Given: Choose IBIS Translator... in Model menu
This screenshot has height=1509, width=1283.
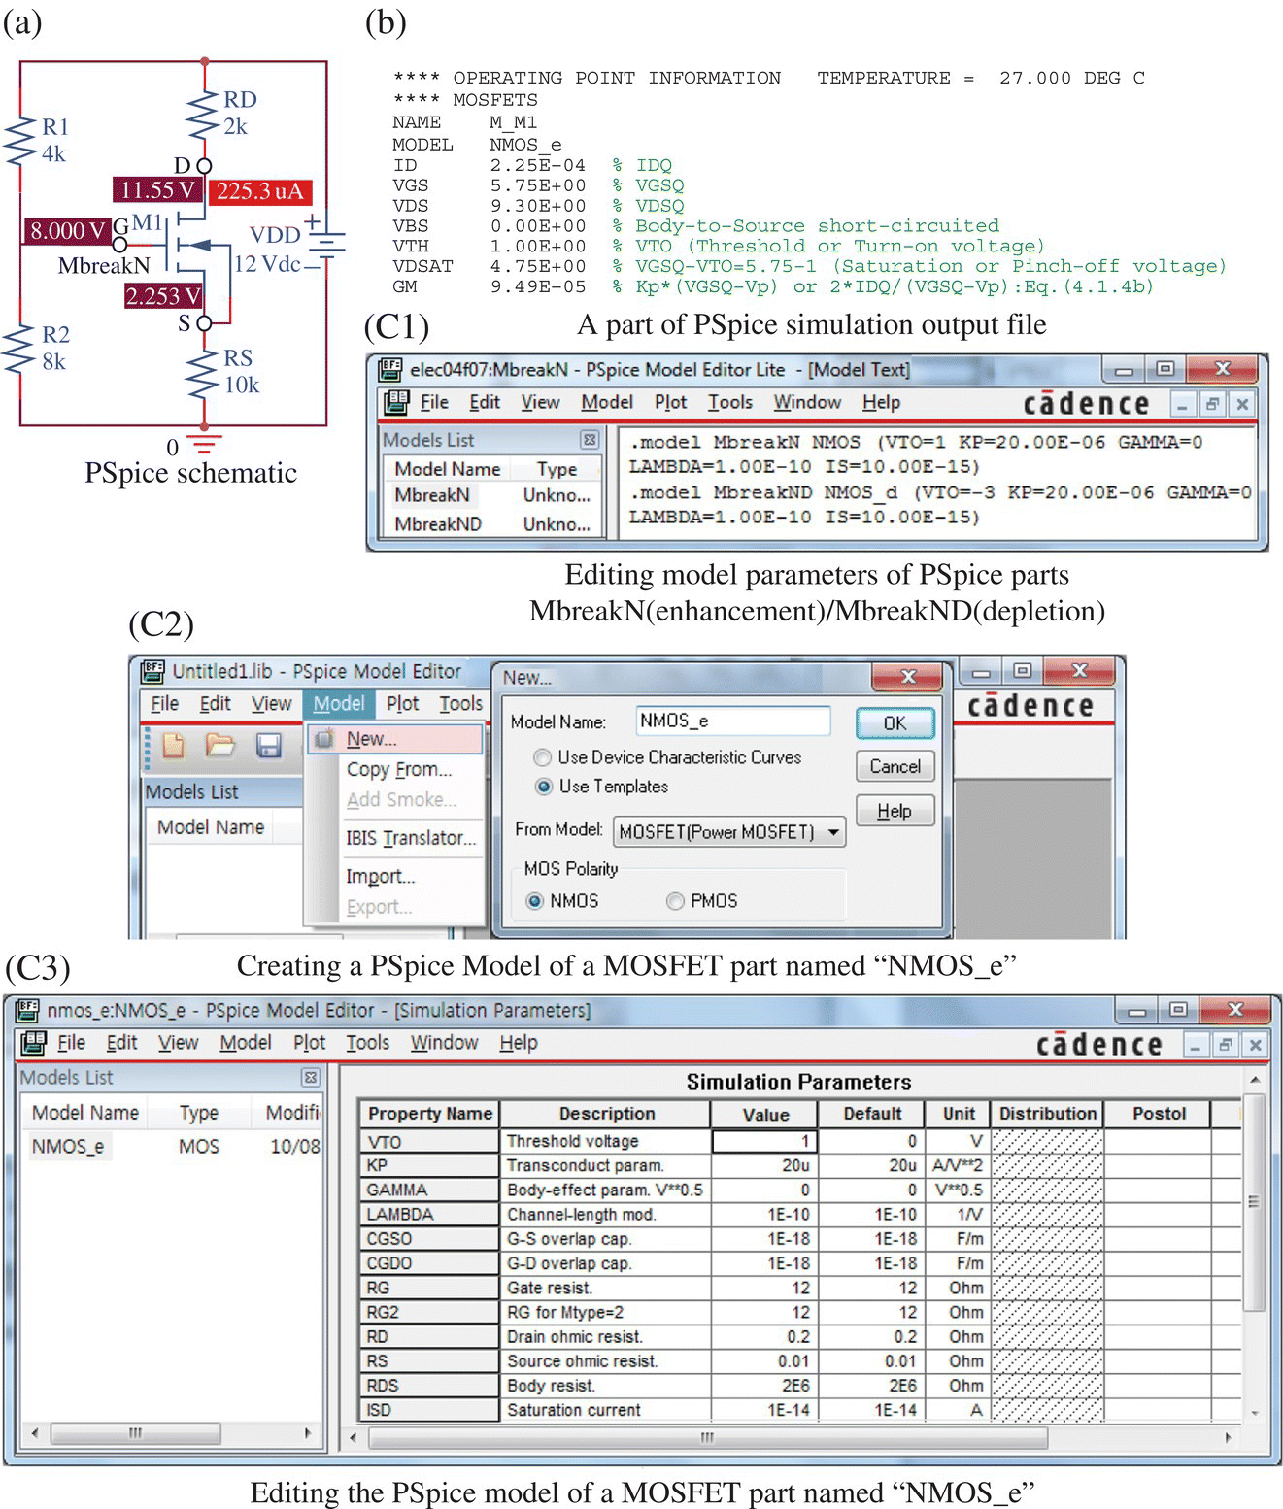Looking at the screenshot, I should (x=411, y=837).
